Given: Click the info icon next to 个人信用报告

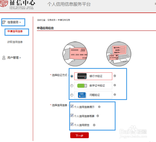Looking at the screenshot, I should pyautogui.click(x=94, y=125).
